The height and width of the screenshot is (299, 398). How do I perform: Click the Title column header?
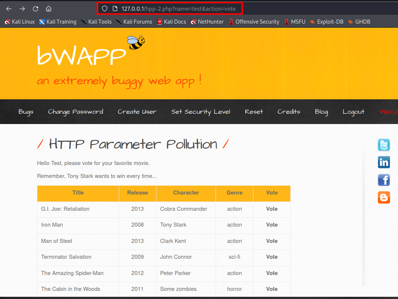[x=78, y=193]
